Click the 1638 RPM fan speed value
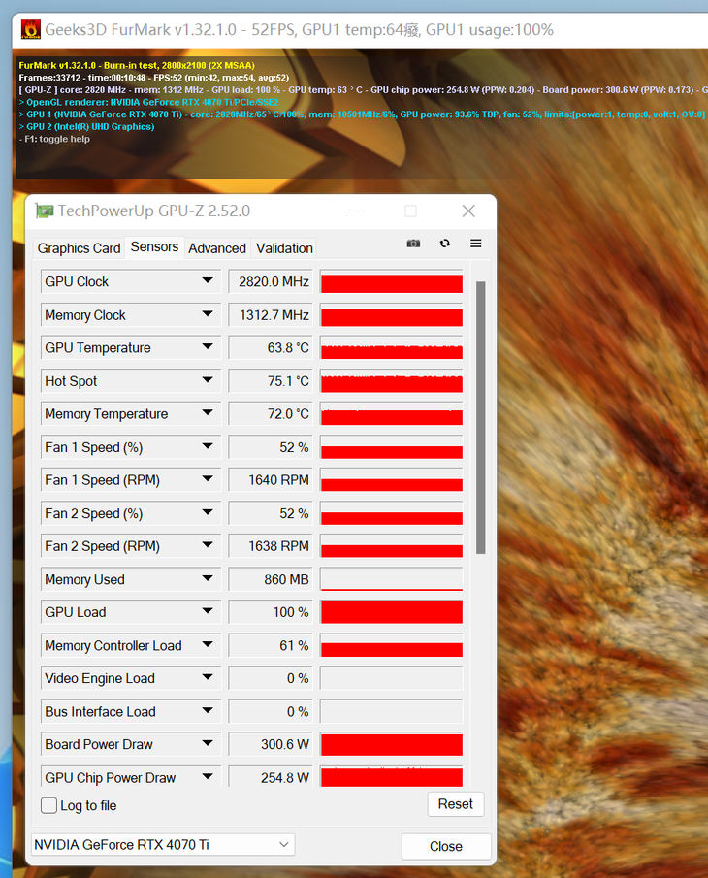This screenshot has width=708, height=878. click(x=272, y=546)
